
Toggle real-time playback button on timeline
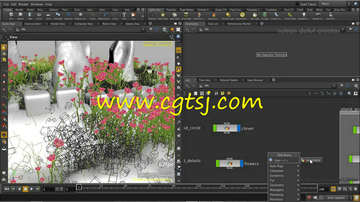click(333, 189)
